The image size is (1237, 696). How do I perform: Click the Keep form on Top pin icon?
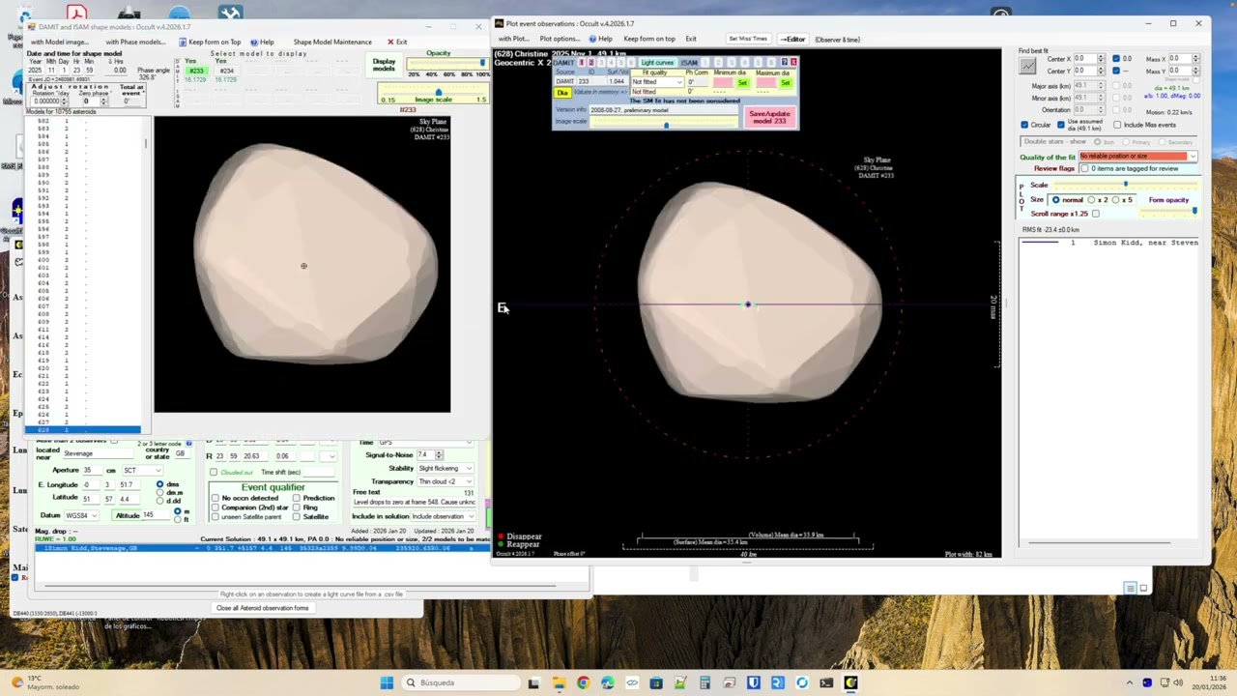182,42
